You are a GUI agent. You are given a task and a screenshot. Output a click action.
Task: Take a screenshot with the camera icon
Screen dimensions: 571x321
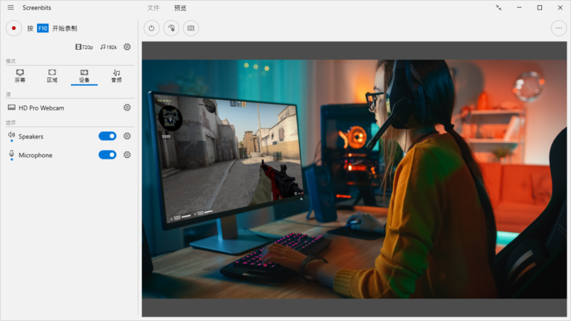(x=191, y=28)
